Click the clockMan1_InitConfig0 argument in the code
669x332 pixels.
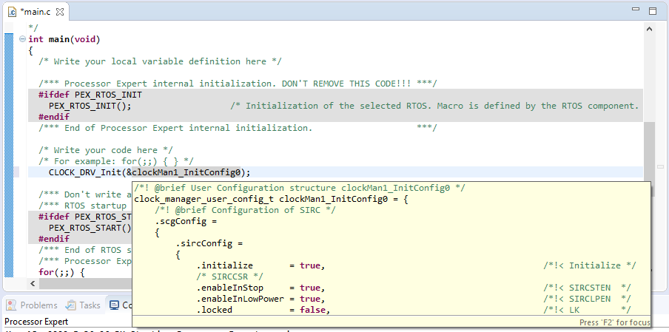[186, 172]
